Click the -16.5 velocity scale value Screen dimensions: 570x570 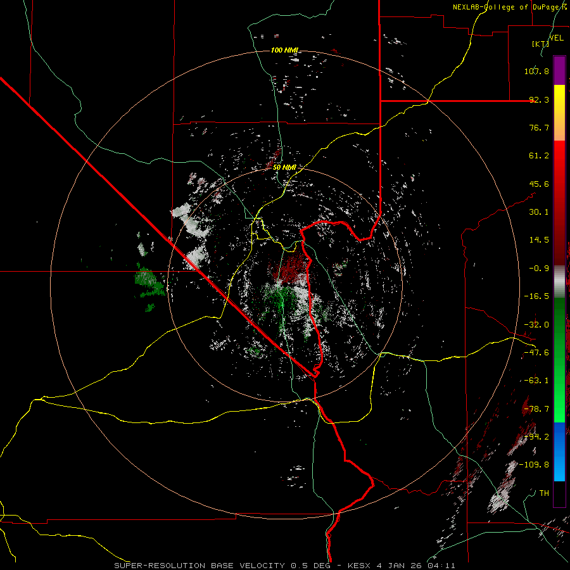point(536,296)
